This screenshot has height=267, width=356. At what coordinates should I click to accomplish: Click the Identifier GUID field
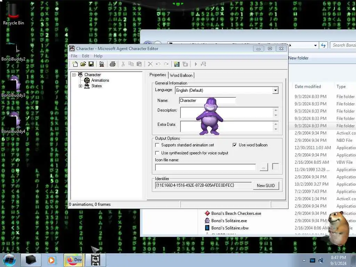(x=203, y=185)
